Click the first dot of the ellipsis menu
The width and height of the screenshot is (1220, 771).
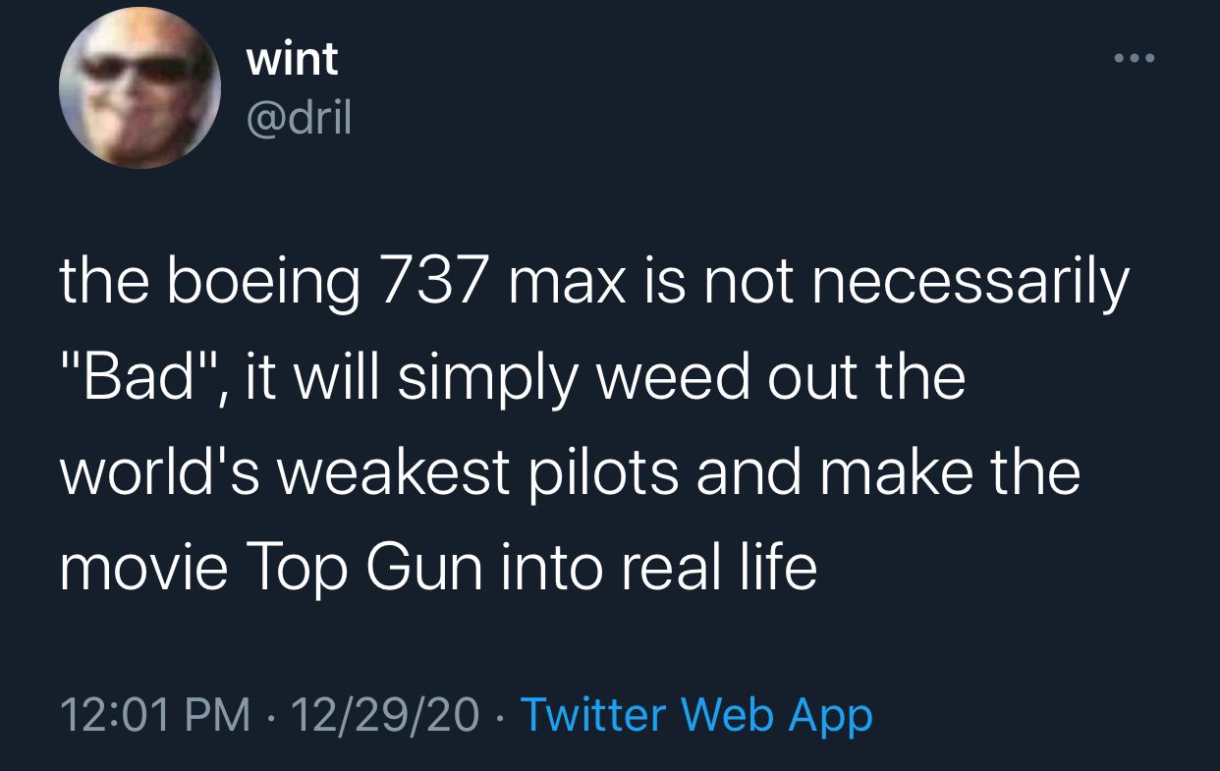1119,57
